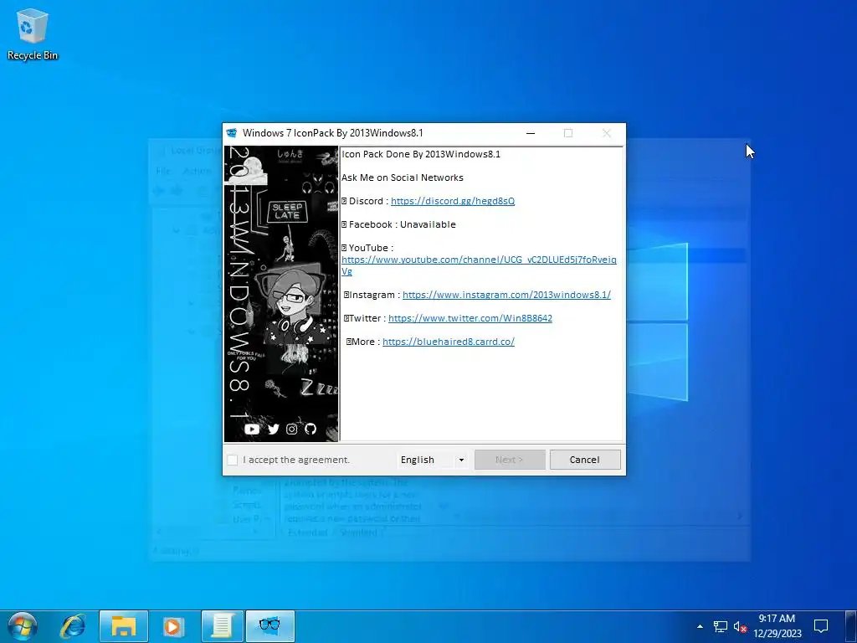This screenshot has height=643, width=857.
Task: Switch to the scroll document taskbar app
Action: (222, 626)
